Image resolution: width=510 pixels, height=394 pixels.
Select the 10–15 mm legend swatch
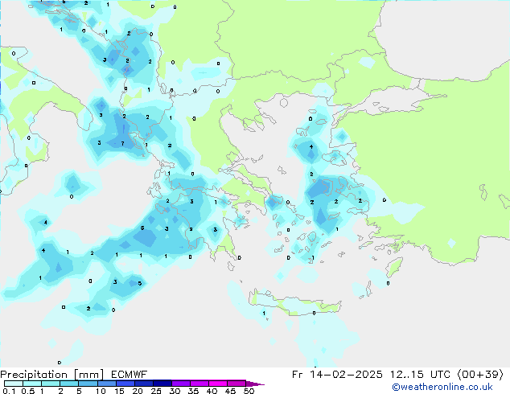pos(107,384)
